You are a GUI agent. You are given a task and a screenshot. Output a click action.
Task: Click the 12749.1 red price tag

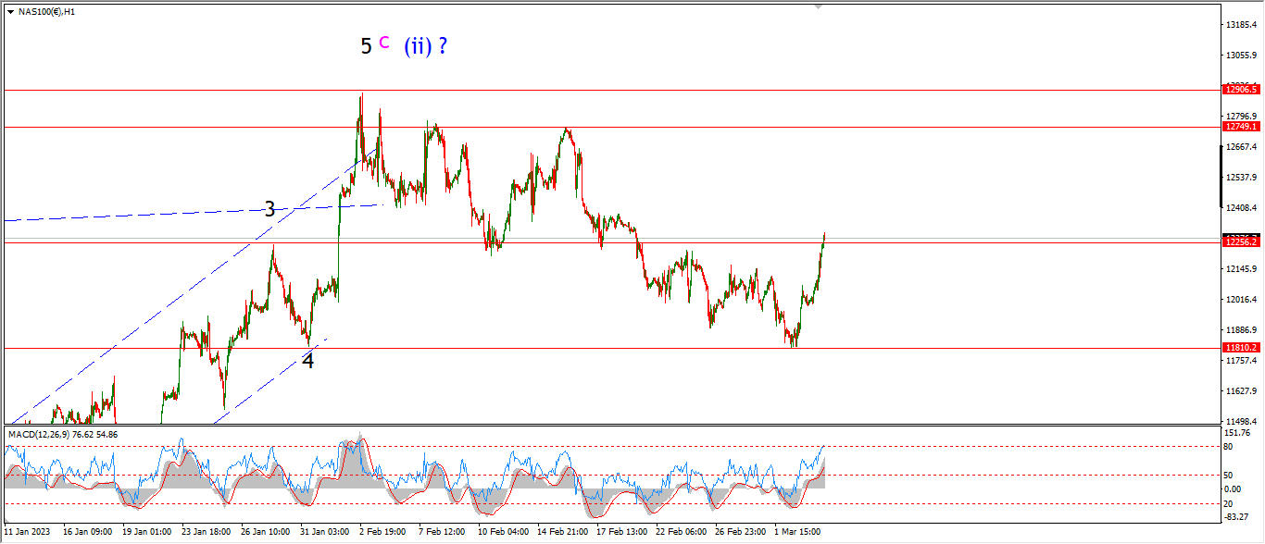tap(1241, 126)
